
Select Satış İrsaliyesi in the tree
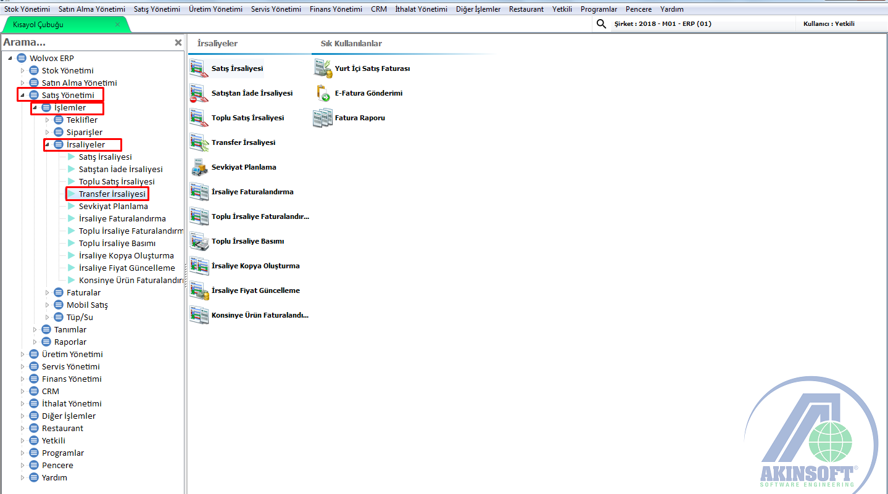105,157
